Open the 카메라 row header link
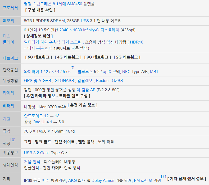Screen dimensions: 209x185 click(x=8, y=93)
